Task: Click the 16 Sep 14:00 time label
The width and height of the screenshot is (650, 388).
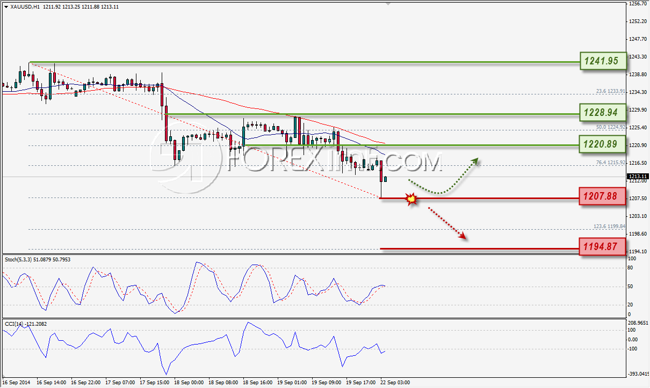Action: [x=51, y=383]
